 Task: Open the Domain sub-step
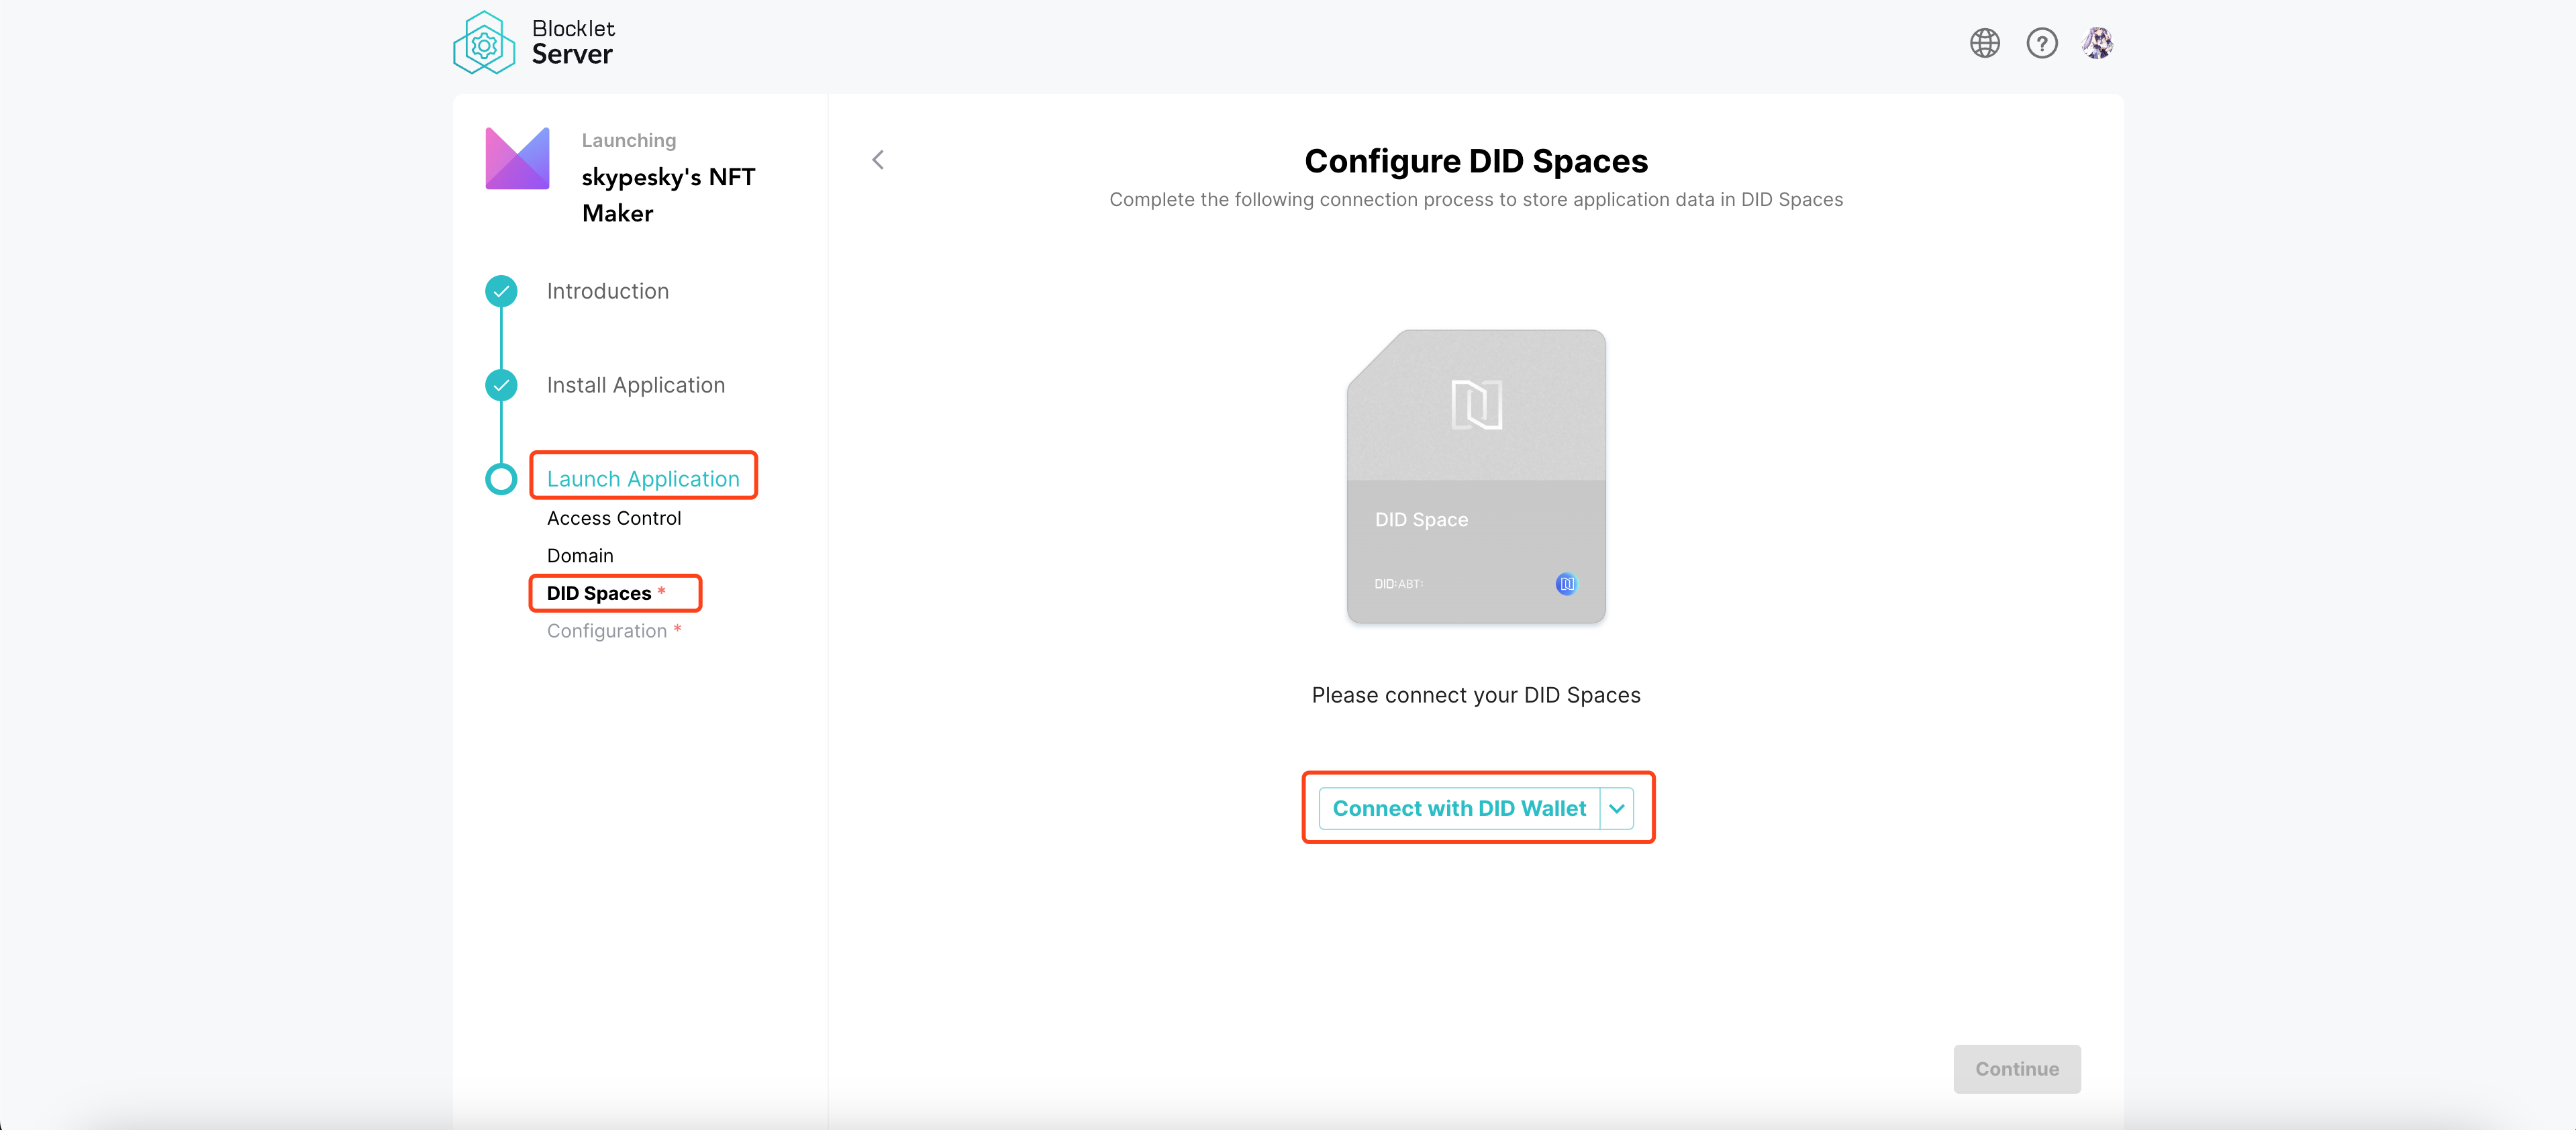[x=580, y=556]
